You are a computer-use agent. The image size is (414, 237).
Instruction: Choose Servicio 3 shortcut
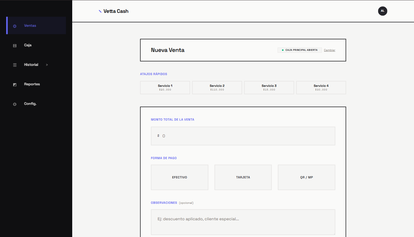click(x=269, y=87)
